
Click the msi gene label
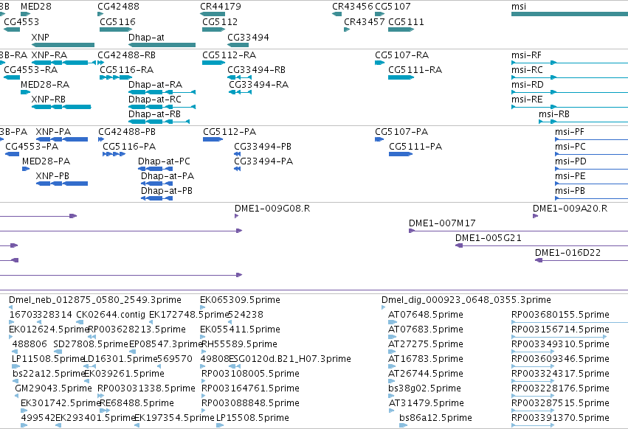coord(519,7)
